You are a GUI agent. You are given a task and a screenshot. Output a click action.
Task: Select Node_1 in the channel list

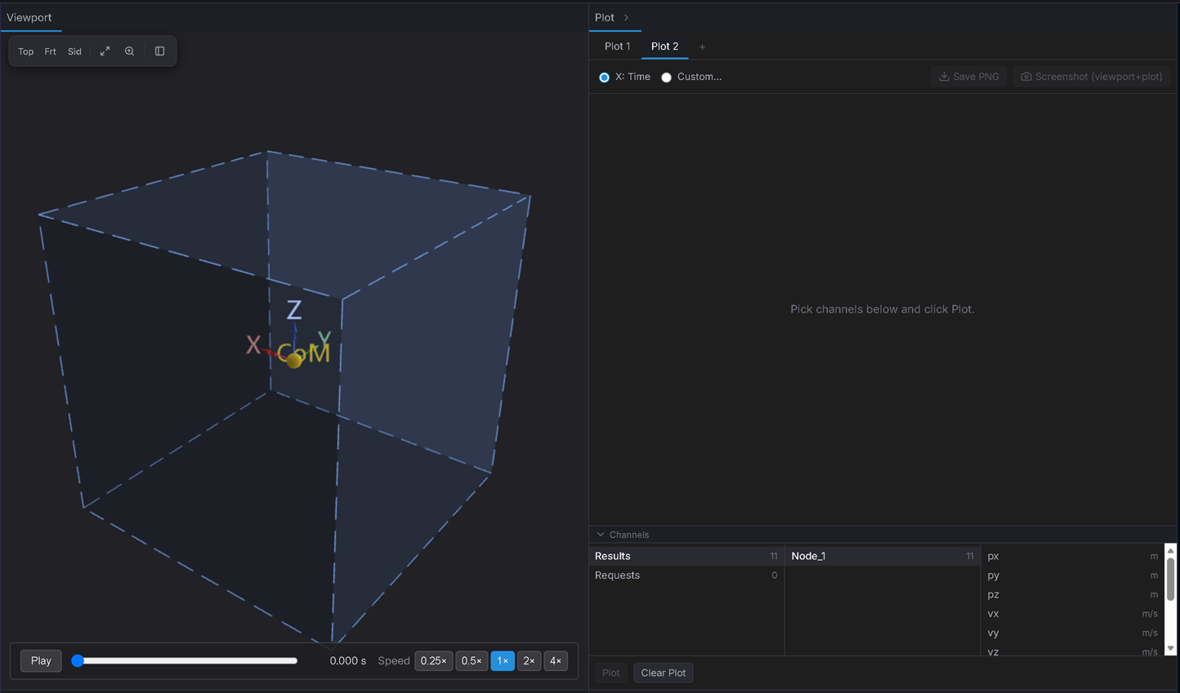coord(882,556)
